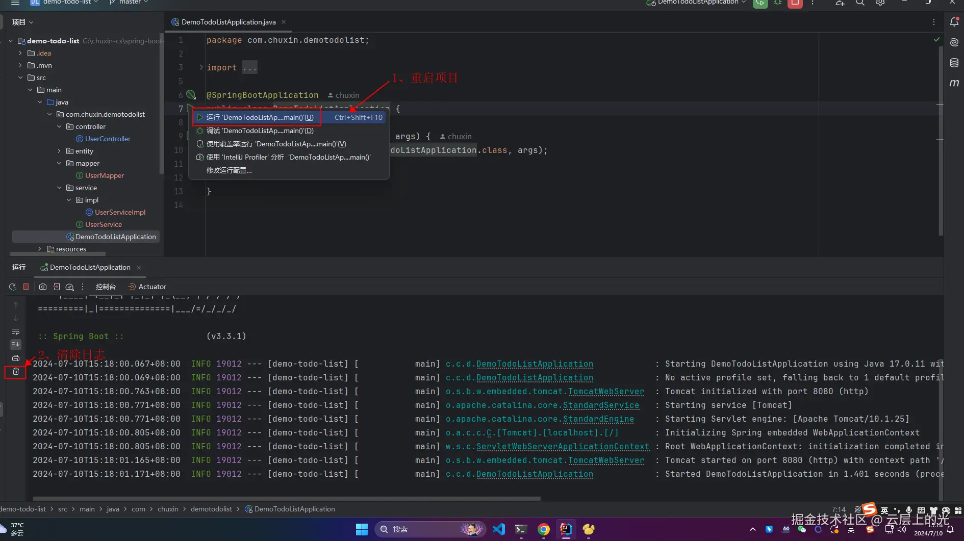Go to the next stack trace (down arrow)
Screen dimensions: 964x541
click(16, 318)
